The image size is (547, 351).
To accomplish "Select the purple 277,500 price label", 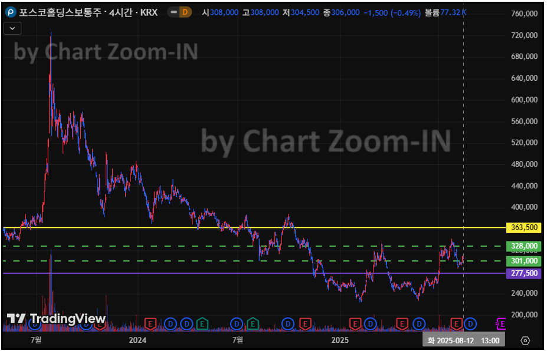I will tap(524, 273).
